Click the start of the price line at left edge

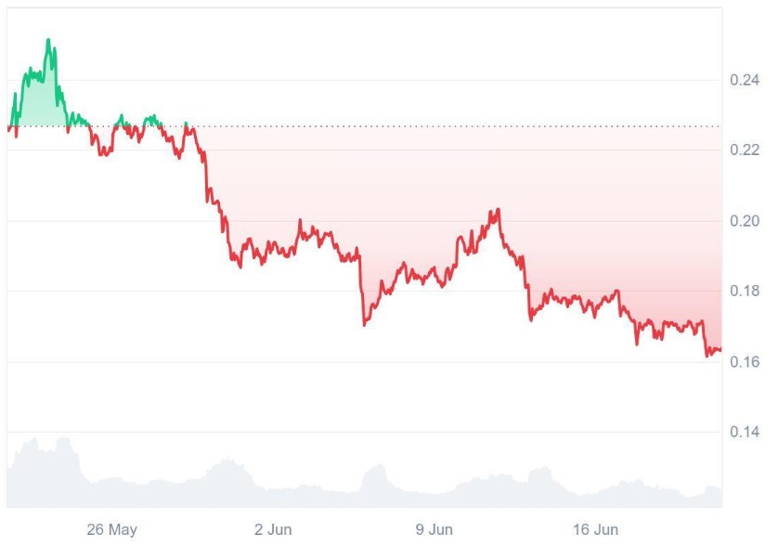click(x=8, y=128)
